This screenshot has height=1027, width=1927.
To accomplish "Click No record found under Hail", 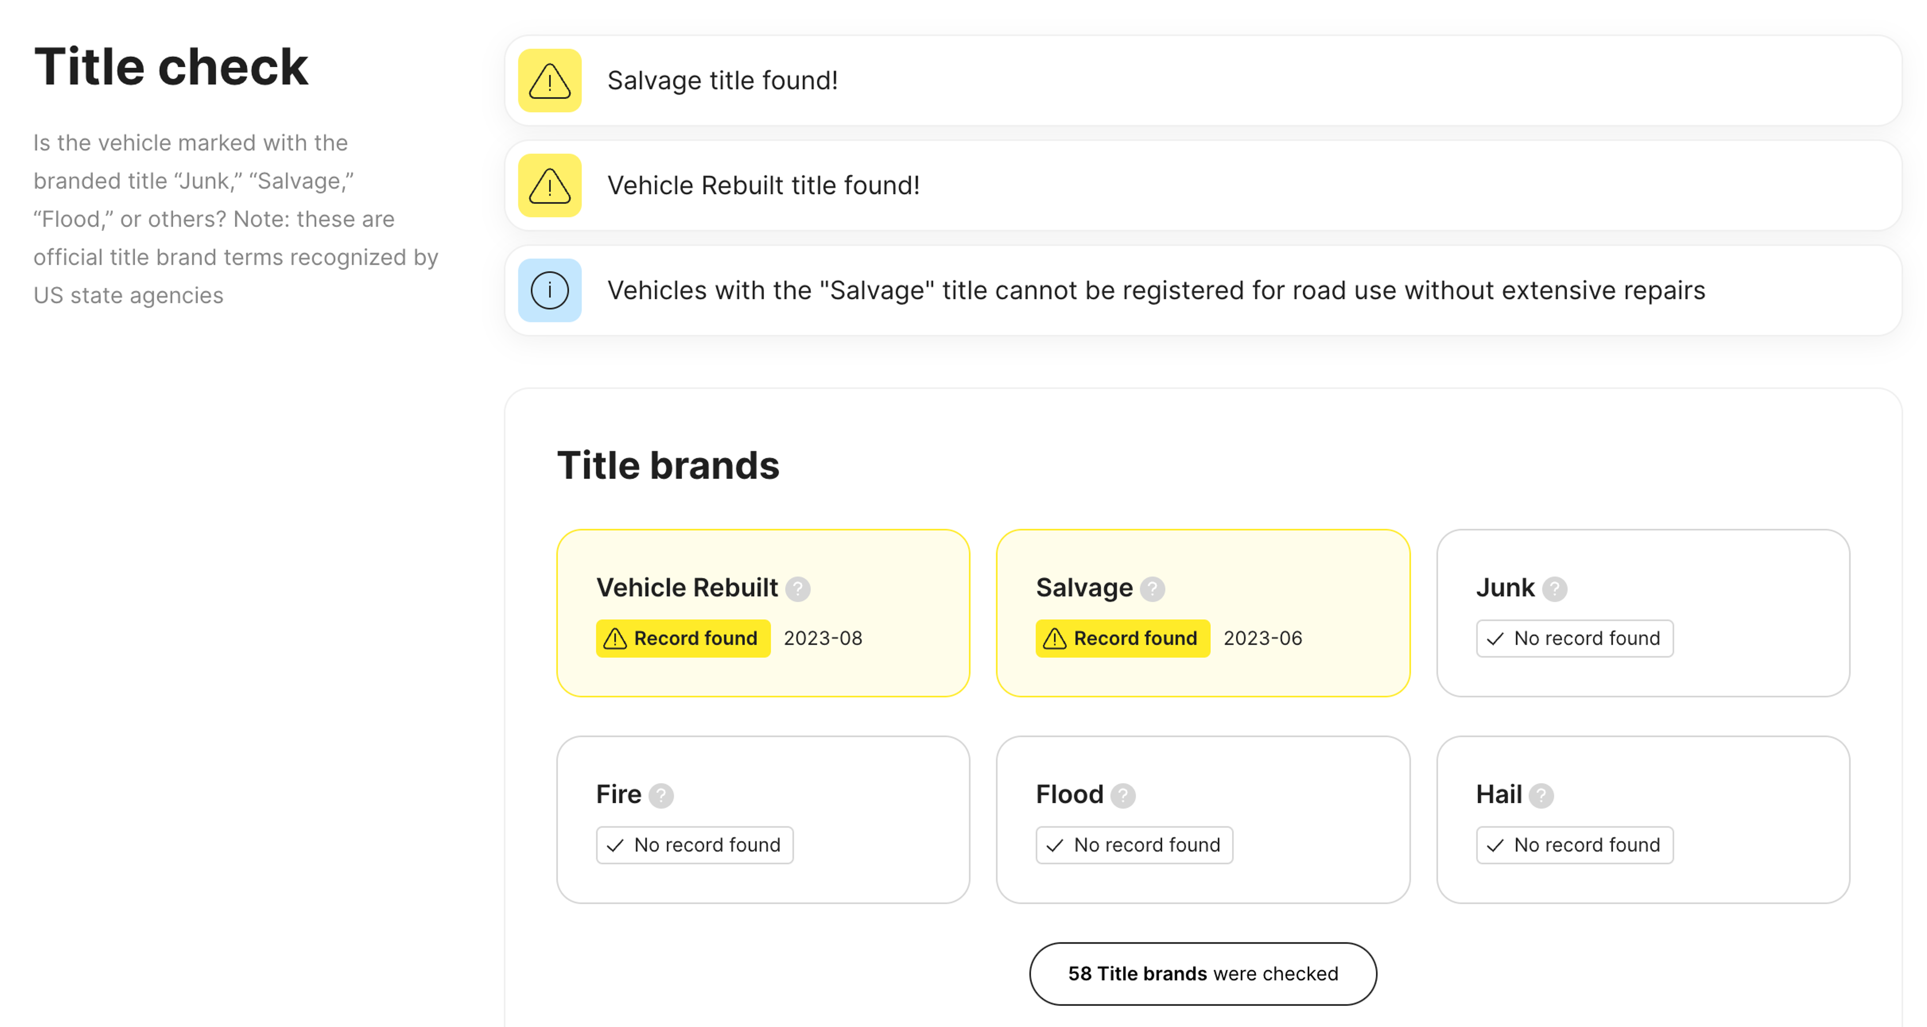I will pos(1574,844).
